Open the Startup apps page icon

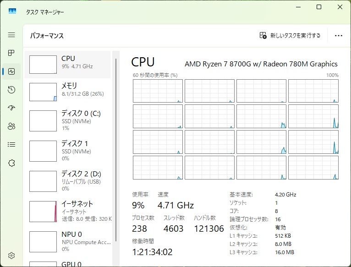[x=11, y=108]
